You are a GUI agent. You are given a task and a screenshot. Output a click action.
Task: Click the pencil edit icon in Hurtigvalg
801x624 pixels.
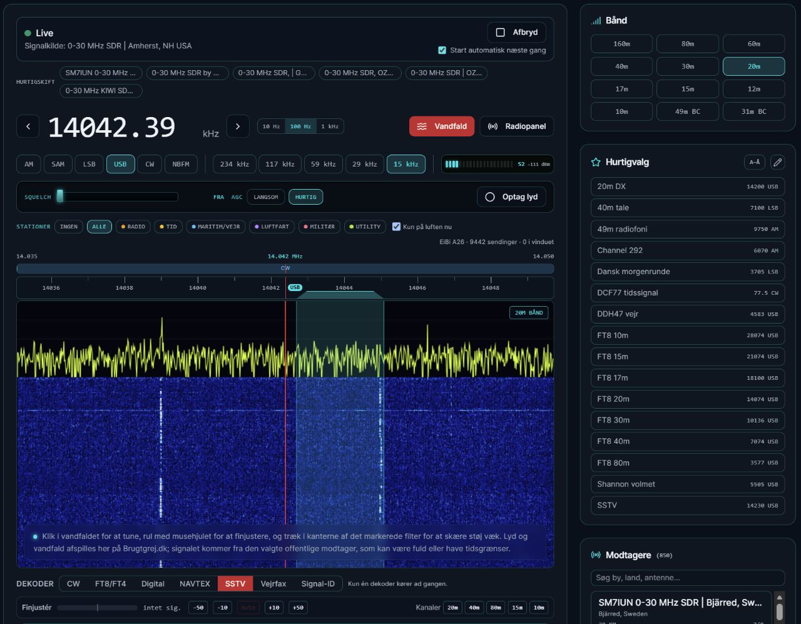point(777,162)
